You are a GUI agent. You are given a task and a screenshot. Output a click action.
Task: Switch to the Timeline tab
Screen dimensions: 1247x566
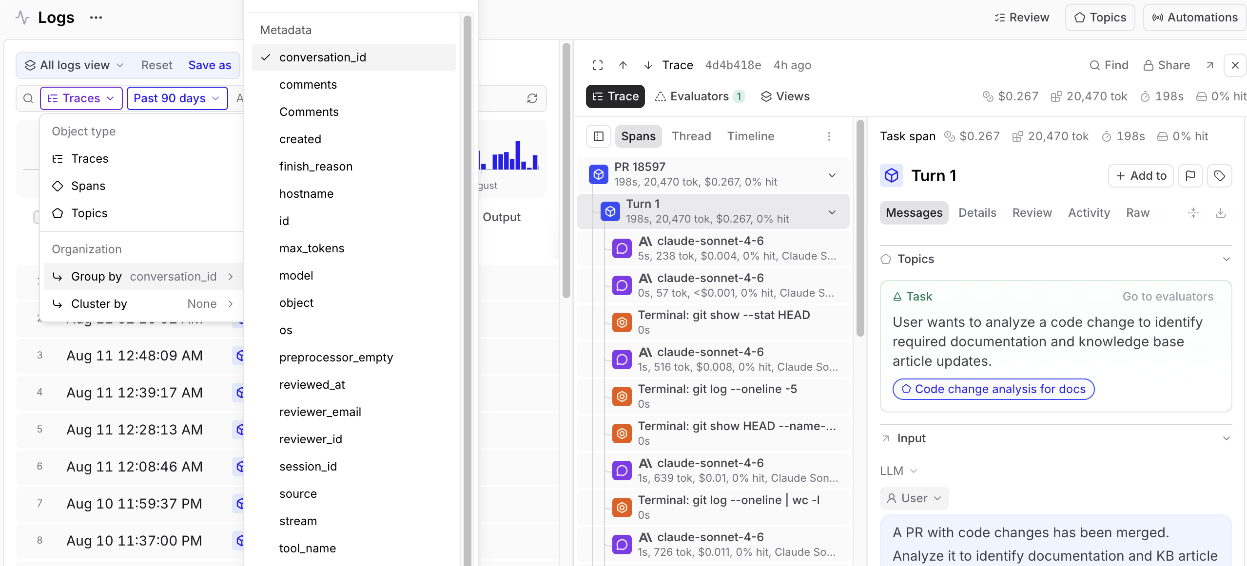coord(750,136)
